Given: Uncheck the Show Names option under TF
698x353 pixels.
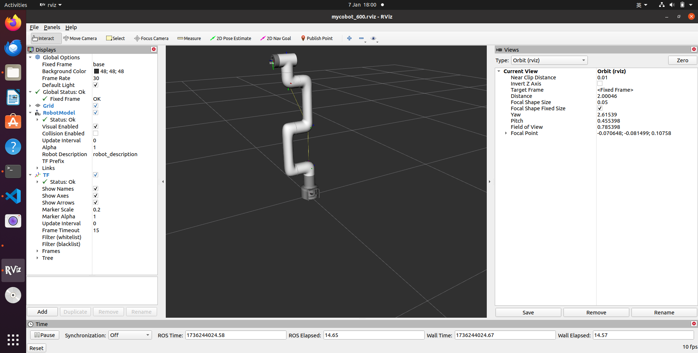Looking at the screenshot, I should pyautogui.click(x=96, y=189).
